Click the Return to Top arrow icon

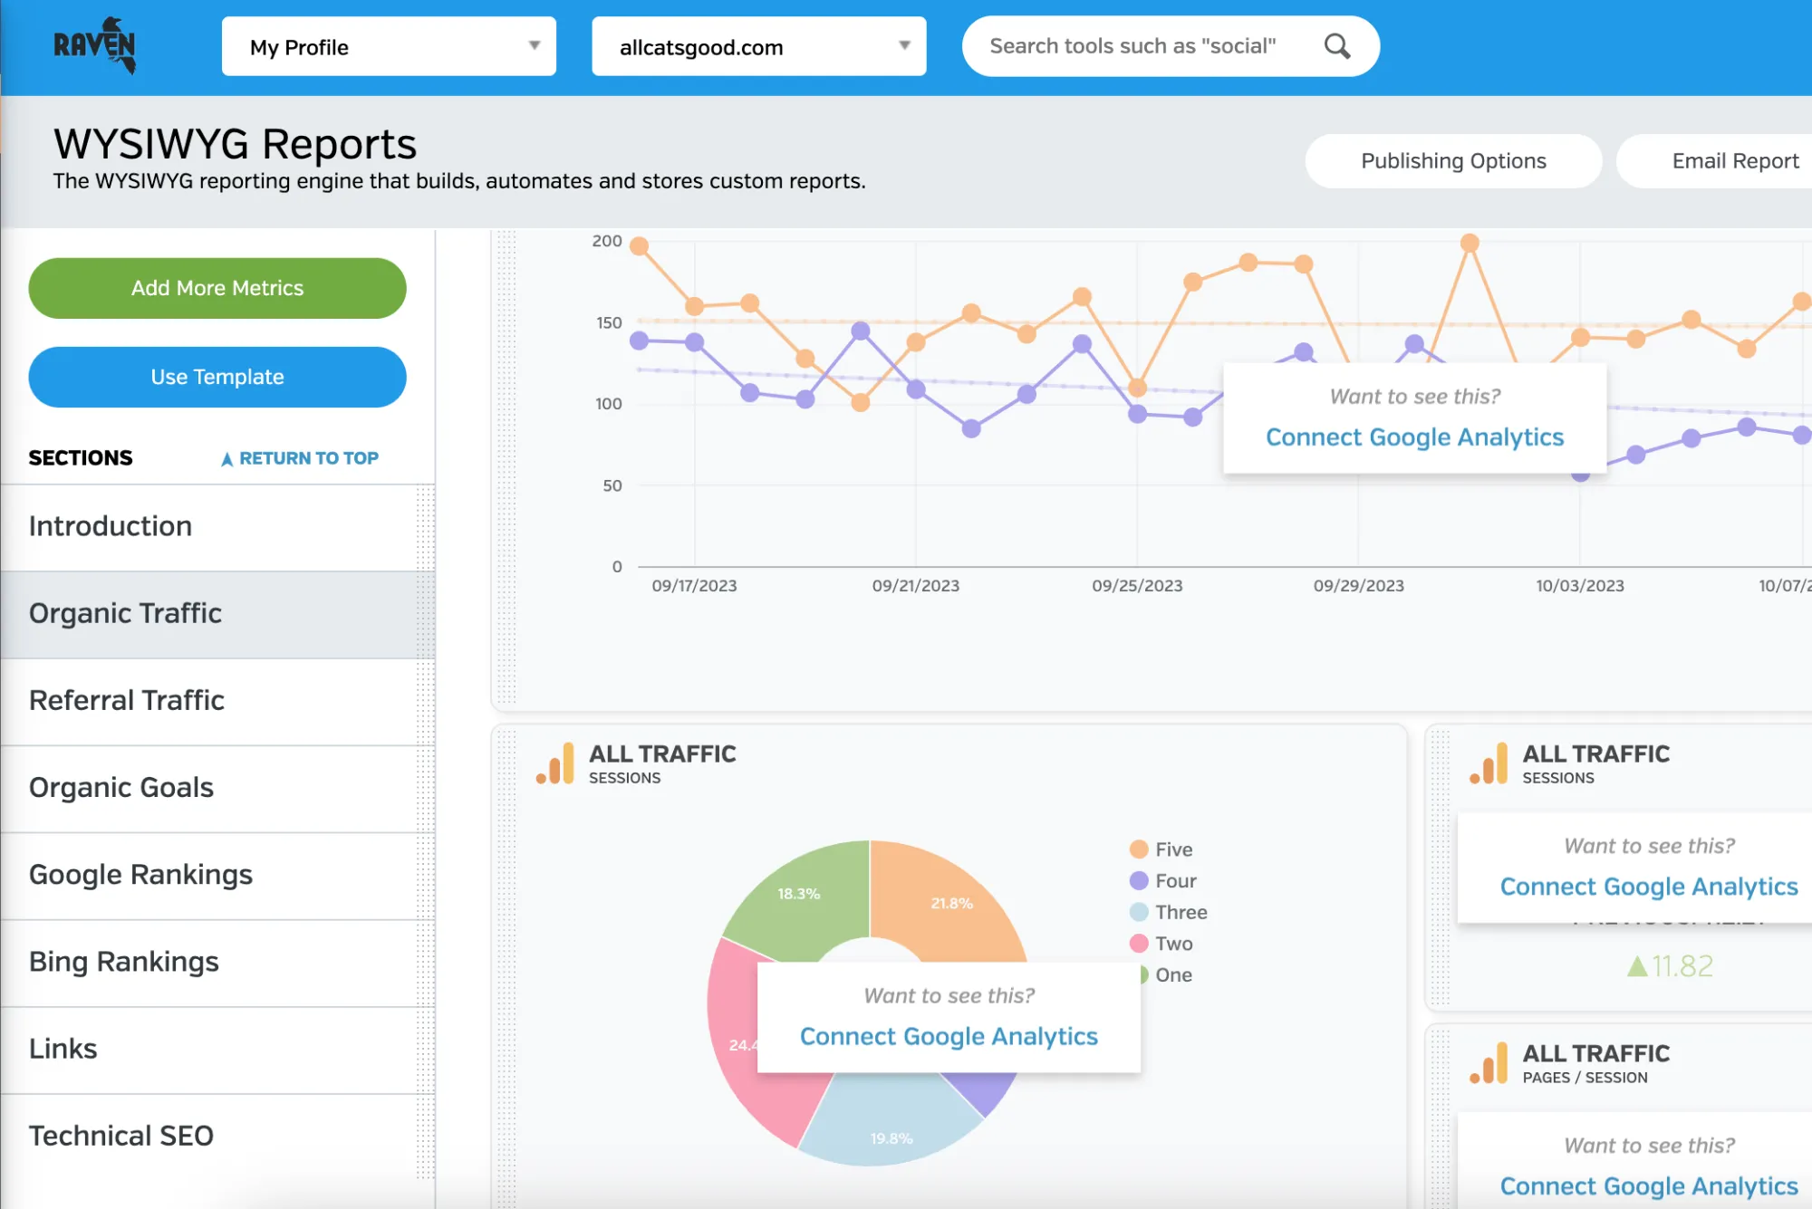coord(226,459)
